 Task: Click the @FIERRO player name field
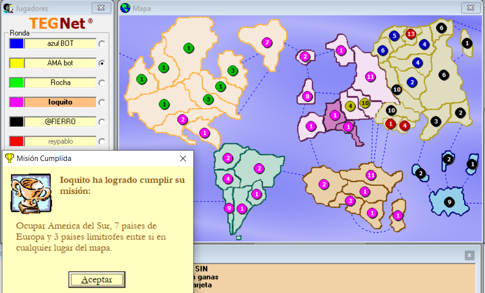tap(61, 122)
